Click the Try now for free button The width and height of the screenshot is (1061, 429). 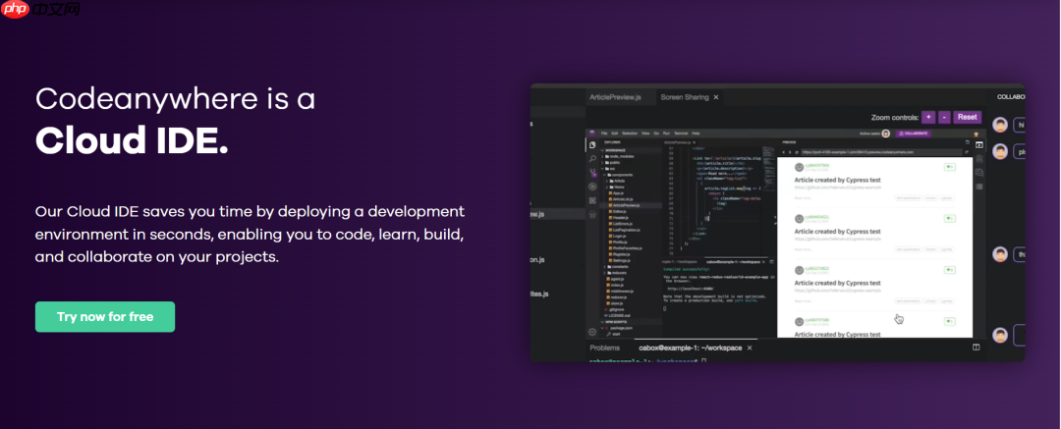(105, 317)
